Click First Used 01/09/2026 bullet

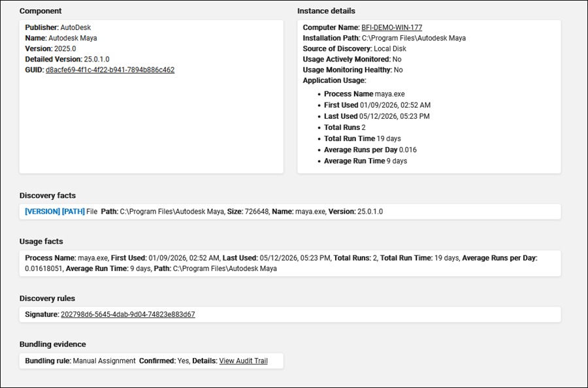coord(377,105)
